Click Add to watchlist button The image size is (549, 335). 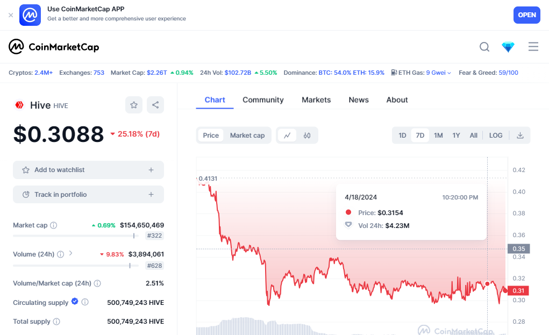88,170
